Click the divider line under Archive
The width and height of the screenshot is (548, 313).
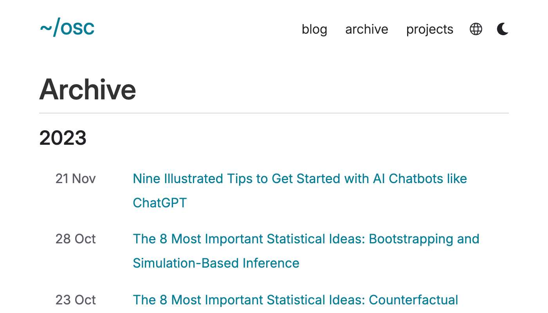(x=274, y=113)
